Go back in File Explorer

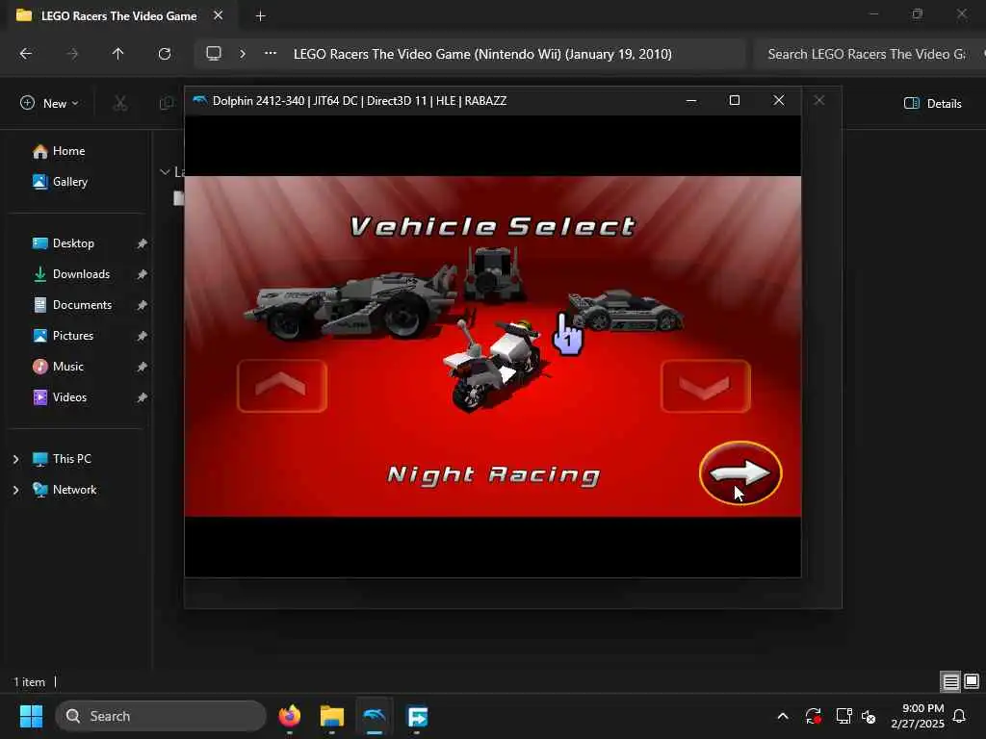(26, 54)
